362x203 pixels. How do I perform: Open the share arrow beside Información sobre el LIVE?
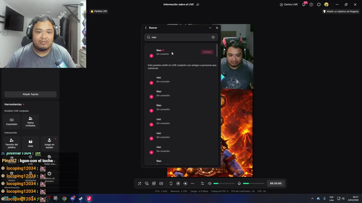tap(198, 5)
